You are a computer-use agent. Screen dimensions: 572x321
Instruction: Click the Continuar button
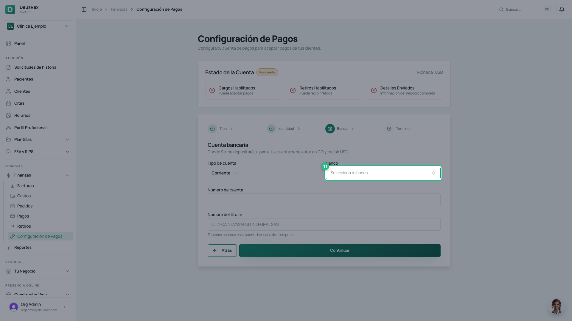point(340,251)
